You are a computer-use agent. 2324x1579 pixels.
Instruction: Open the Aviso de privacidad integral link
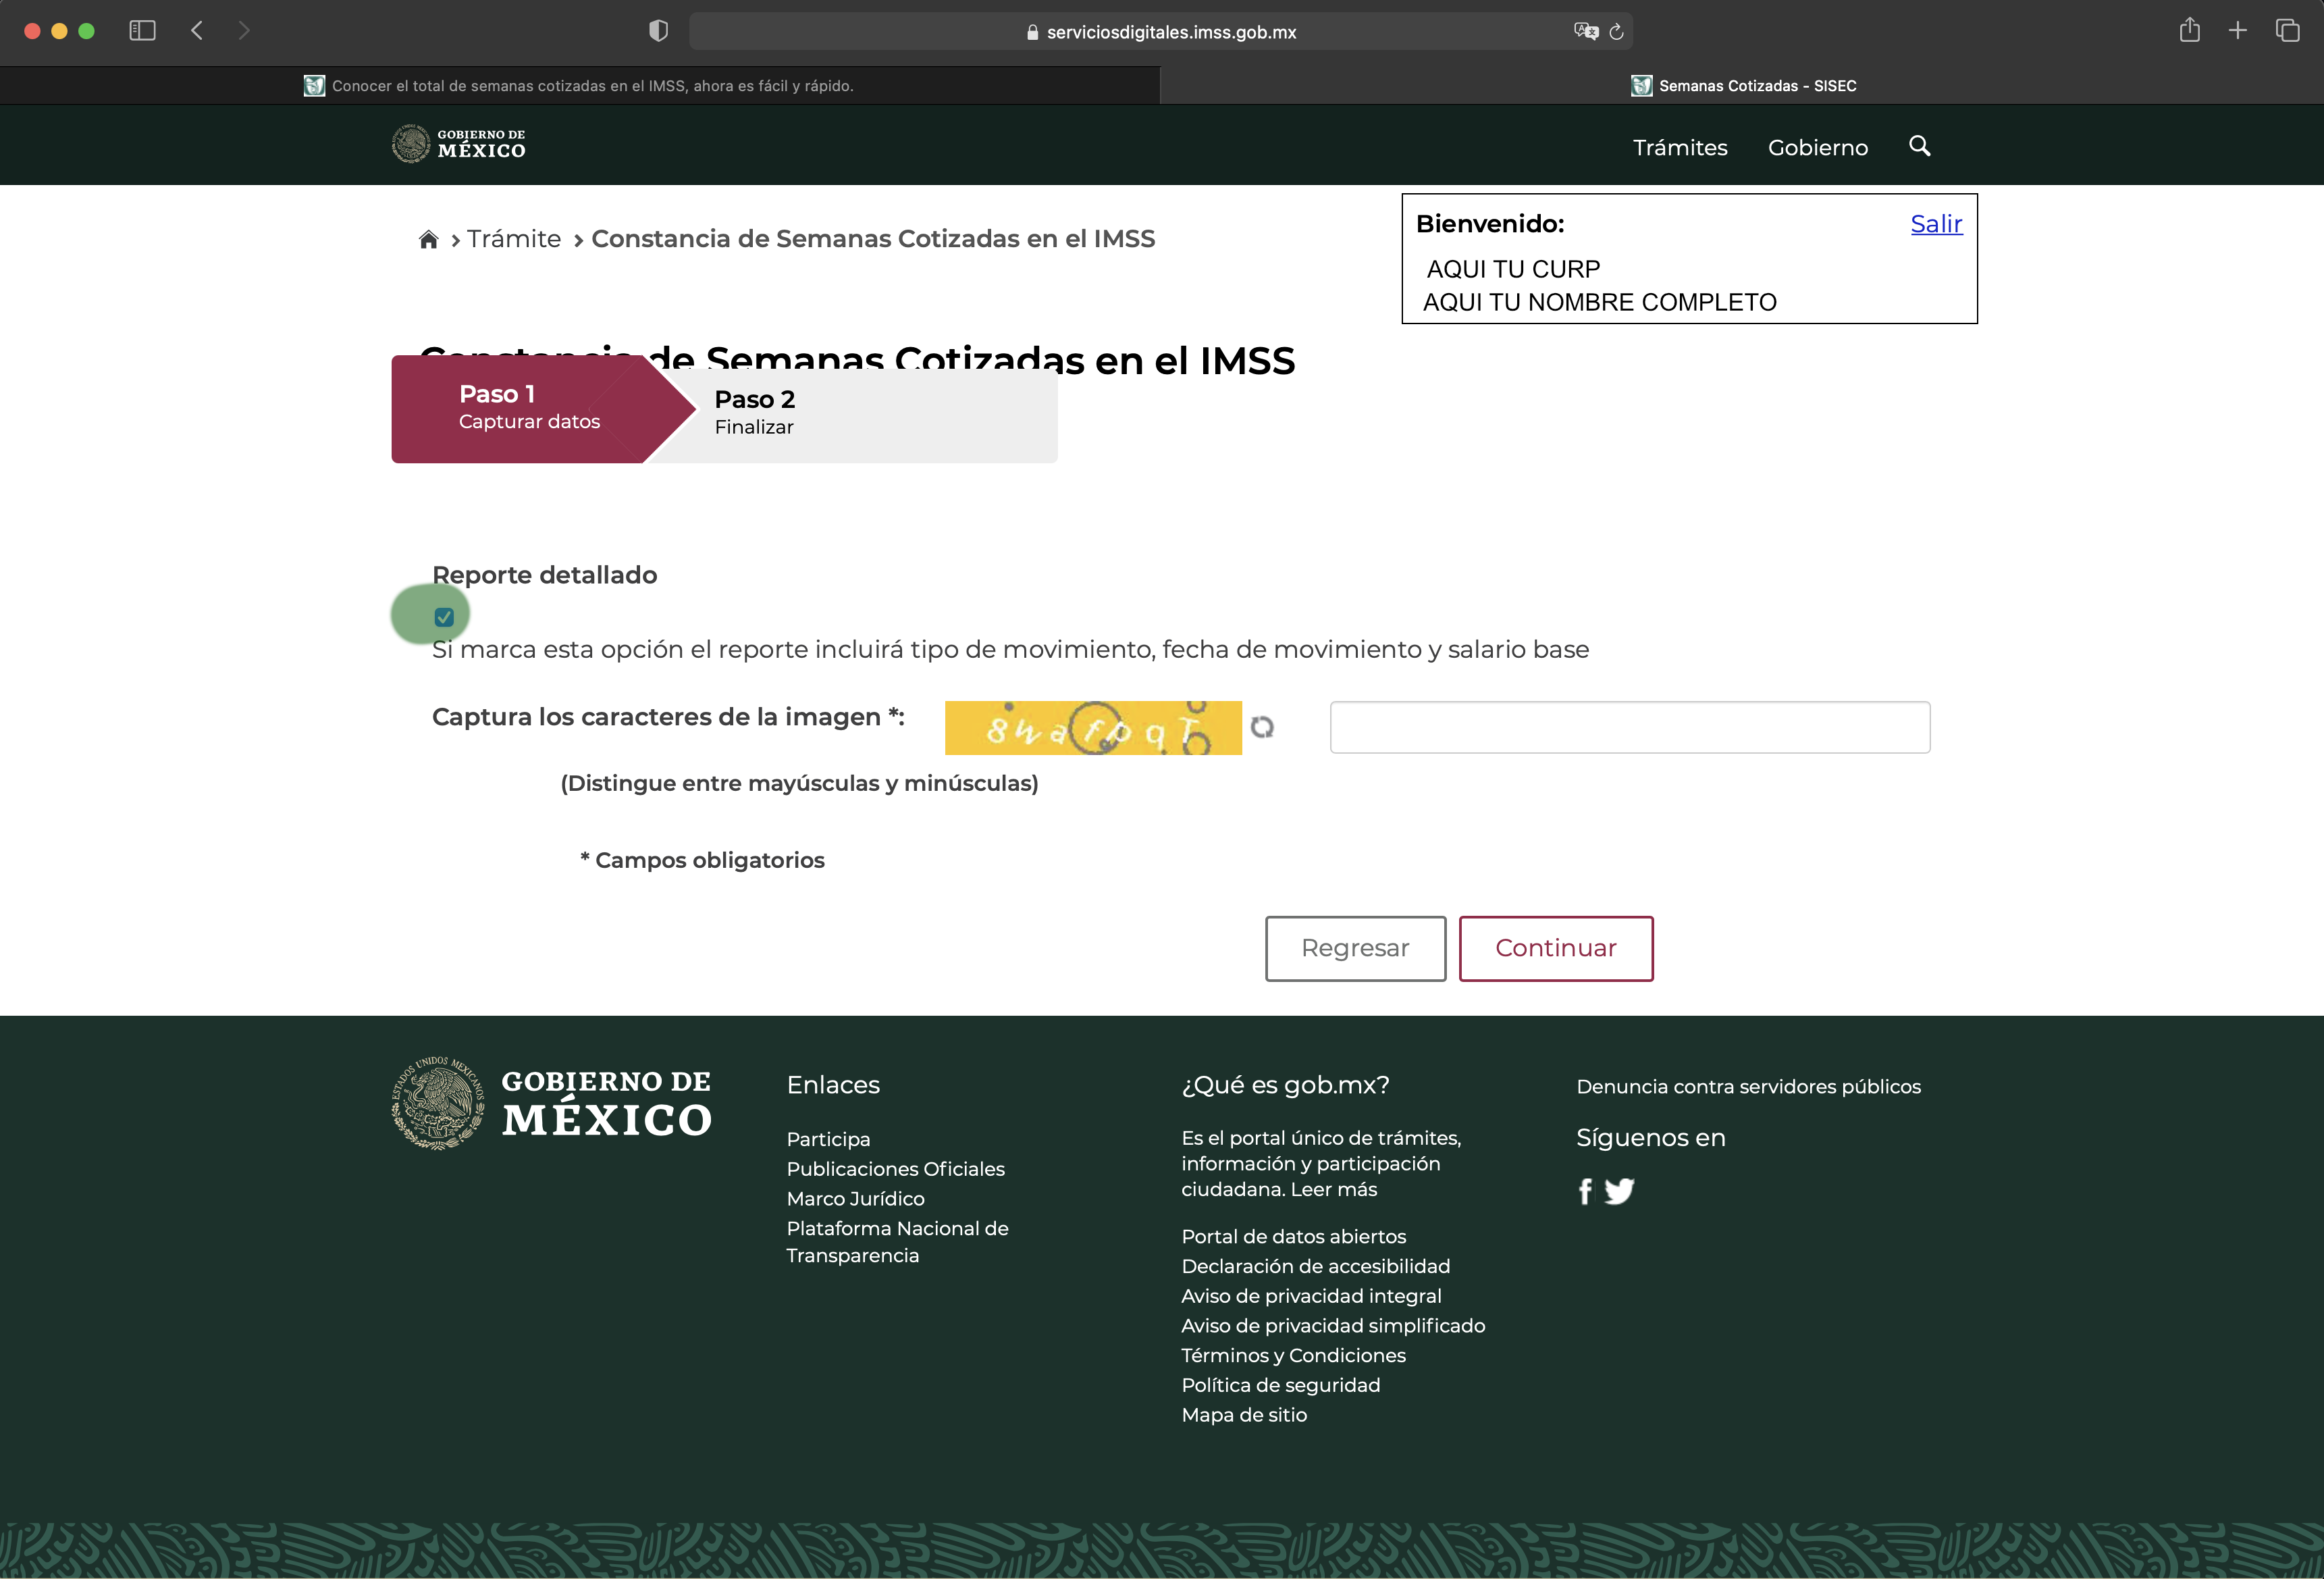(x=1310, y=1296)
